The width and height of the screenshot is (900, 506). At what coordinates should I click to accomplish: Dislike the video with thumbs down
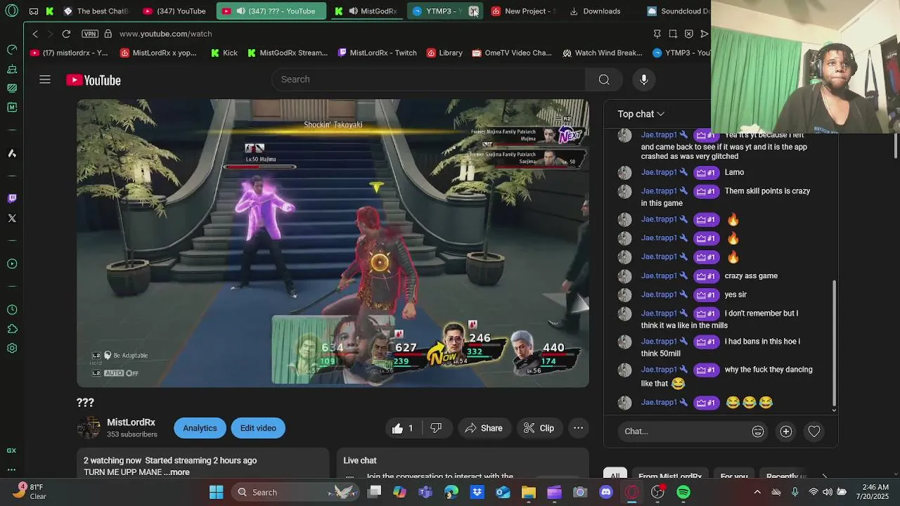tap(436, 428)
